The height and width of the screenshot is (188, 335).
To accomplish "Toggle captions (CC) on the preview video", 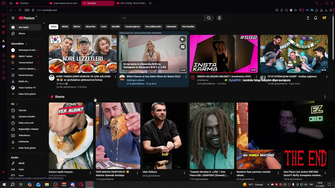I will tap(183, 47).
